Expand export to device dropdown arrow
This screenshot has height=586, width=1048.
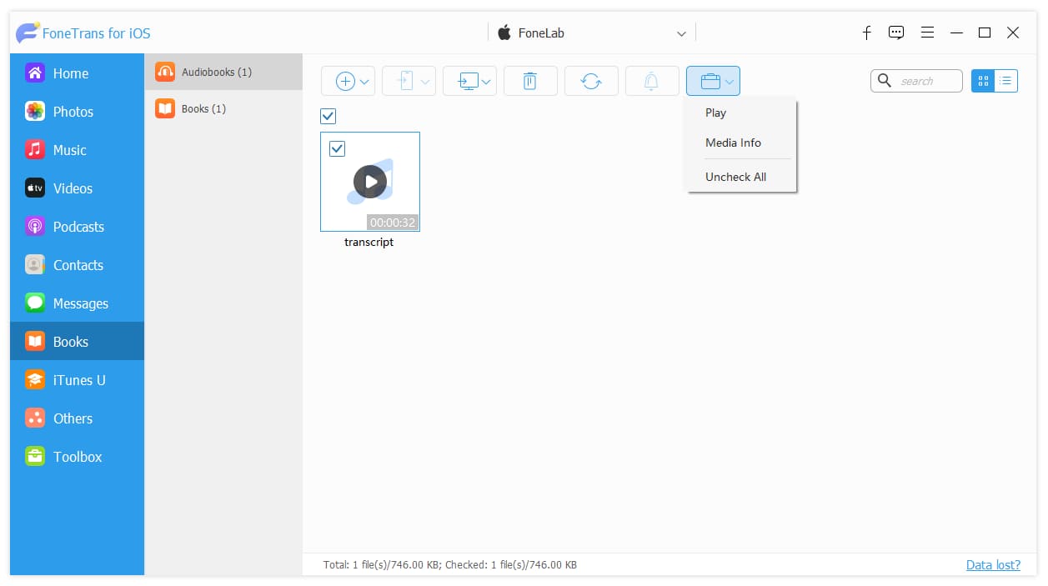coord(425,82)
